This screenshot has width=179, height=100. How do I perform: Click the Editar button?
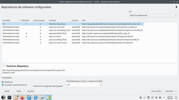click(19, 91)
